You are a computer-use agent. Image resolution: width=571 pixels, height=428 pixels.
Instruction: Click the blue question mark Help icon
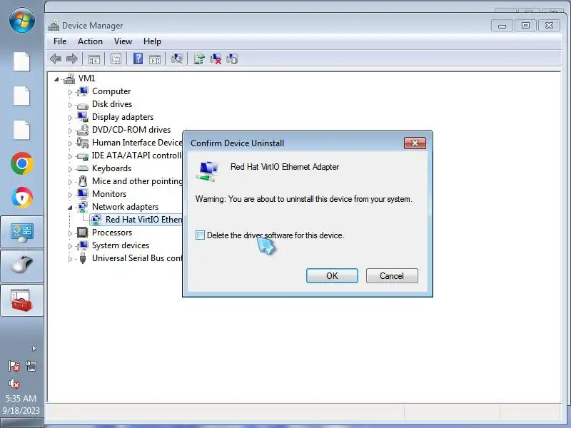coord(138,58)
